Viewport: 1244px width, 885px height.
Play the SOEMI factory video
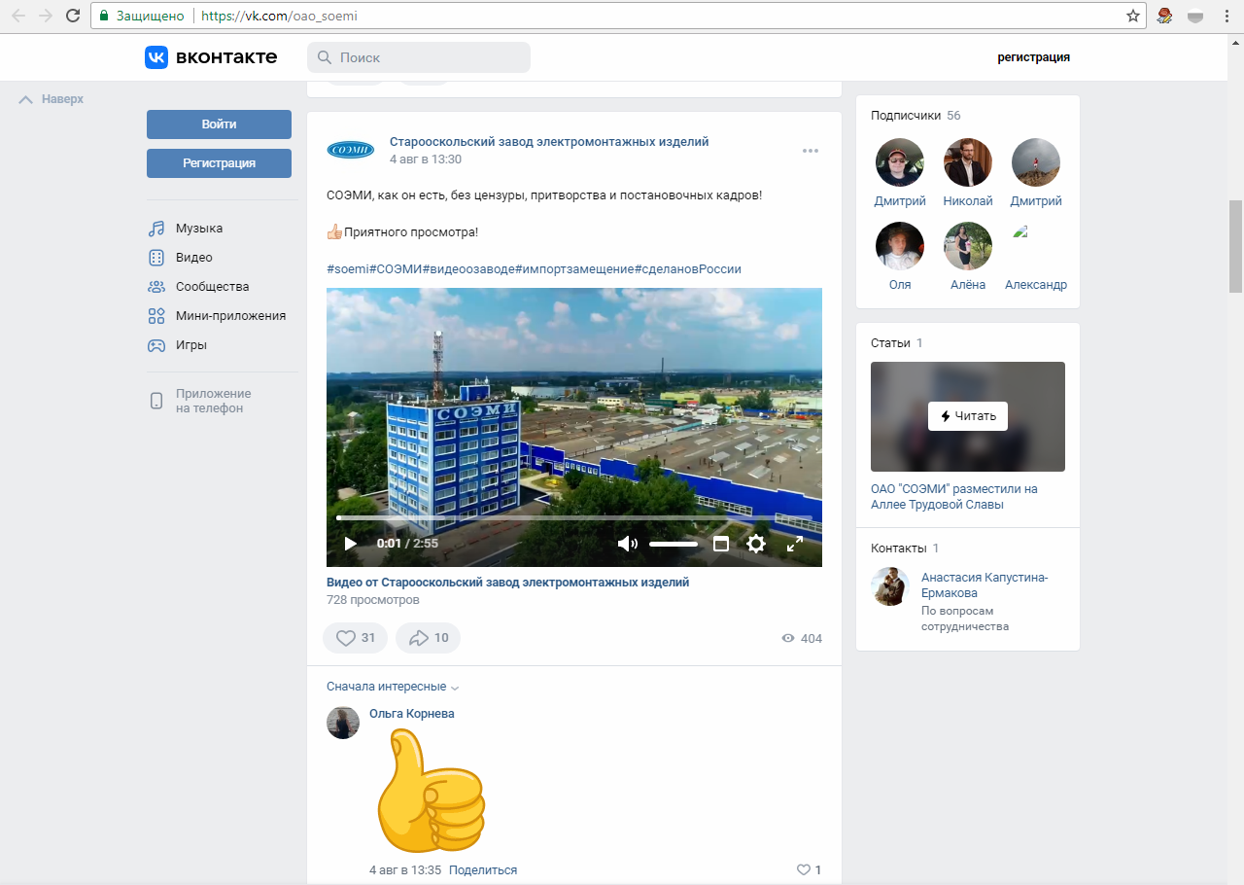(351, 544)
